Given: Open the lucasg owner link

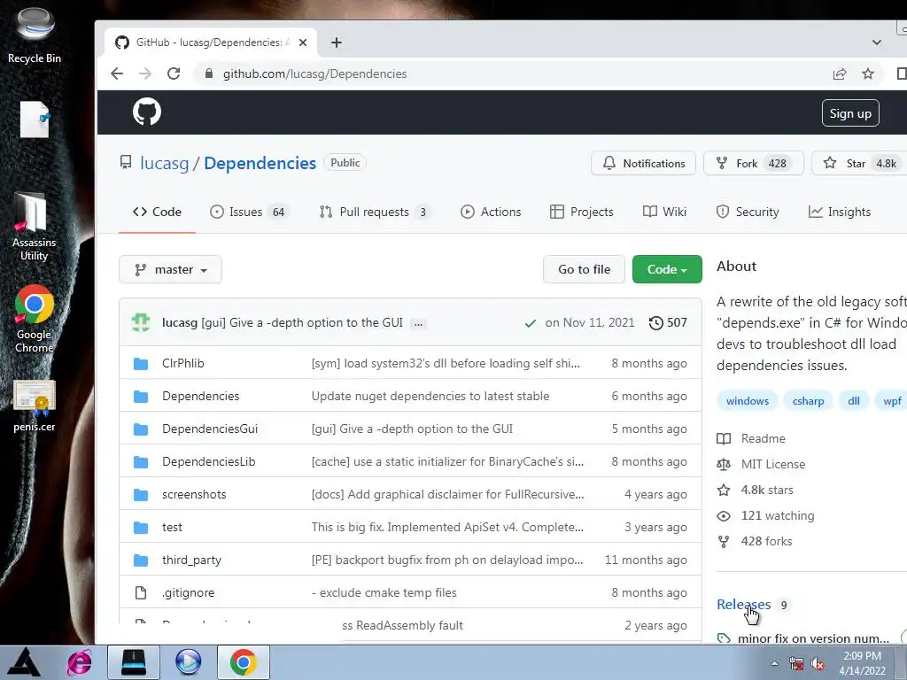Looking at the screenshot, I should pyautogui.click(x=164, y=163).
